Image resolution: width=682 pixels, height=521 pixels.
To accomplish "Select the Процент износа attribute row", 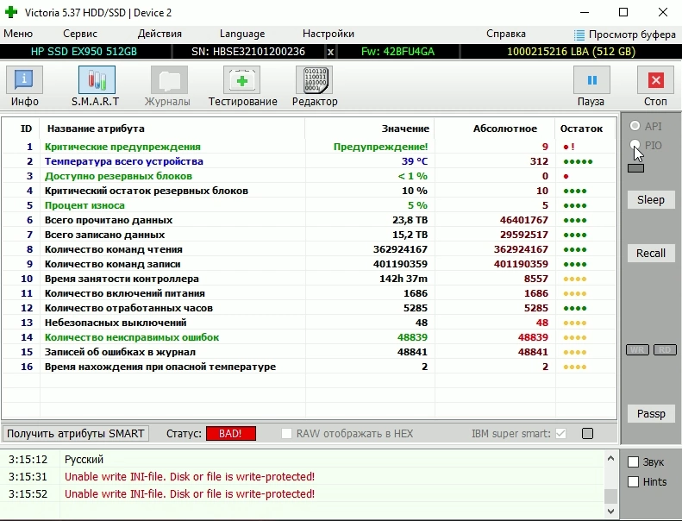I will pos(84,205).
